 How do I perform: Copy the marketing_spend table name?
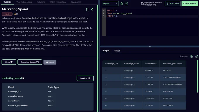point(23,78)
